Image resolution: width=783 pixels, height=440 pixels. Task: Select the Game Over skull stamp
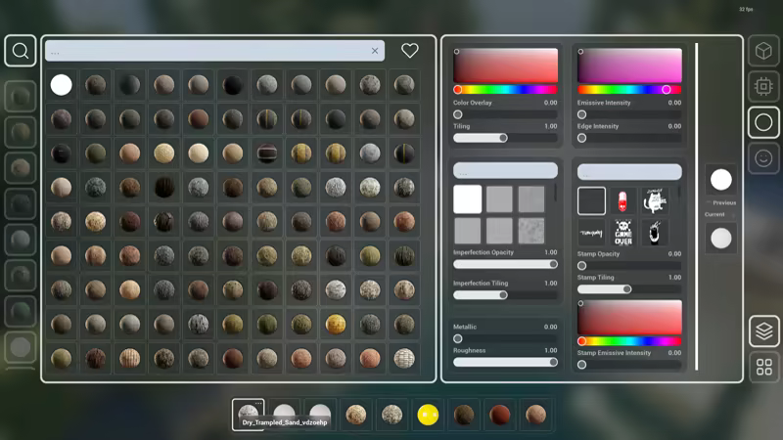623,233
